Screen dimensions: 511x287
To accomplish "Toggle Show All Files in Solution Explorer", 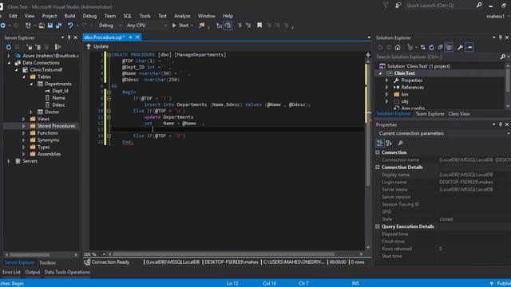I will [x=449, y=48].
